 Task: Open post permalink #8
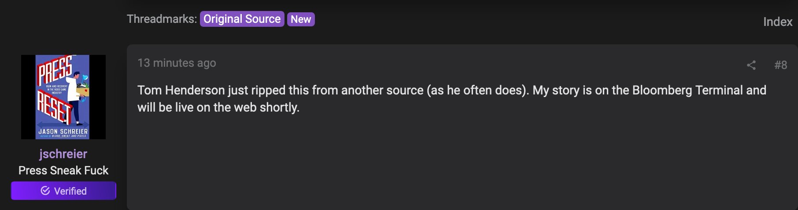point(781,65)
